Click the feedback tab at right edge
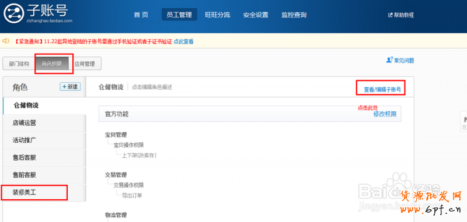467x222 pixels. pyautogui.click(x=463, y=121)
